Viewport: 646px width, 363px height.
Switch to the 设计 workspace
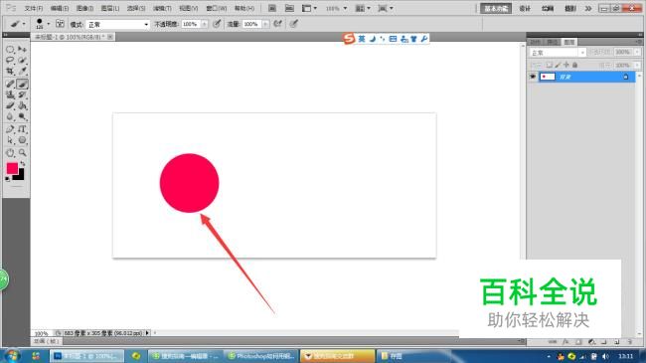coord(525,8)
